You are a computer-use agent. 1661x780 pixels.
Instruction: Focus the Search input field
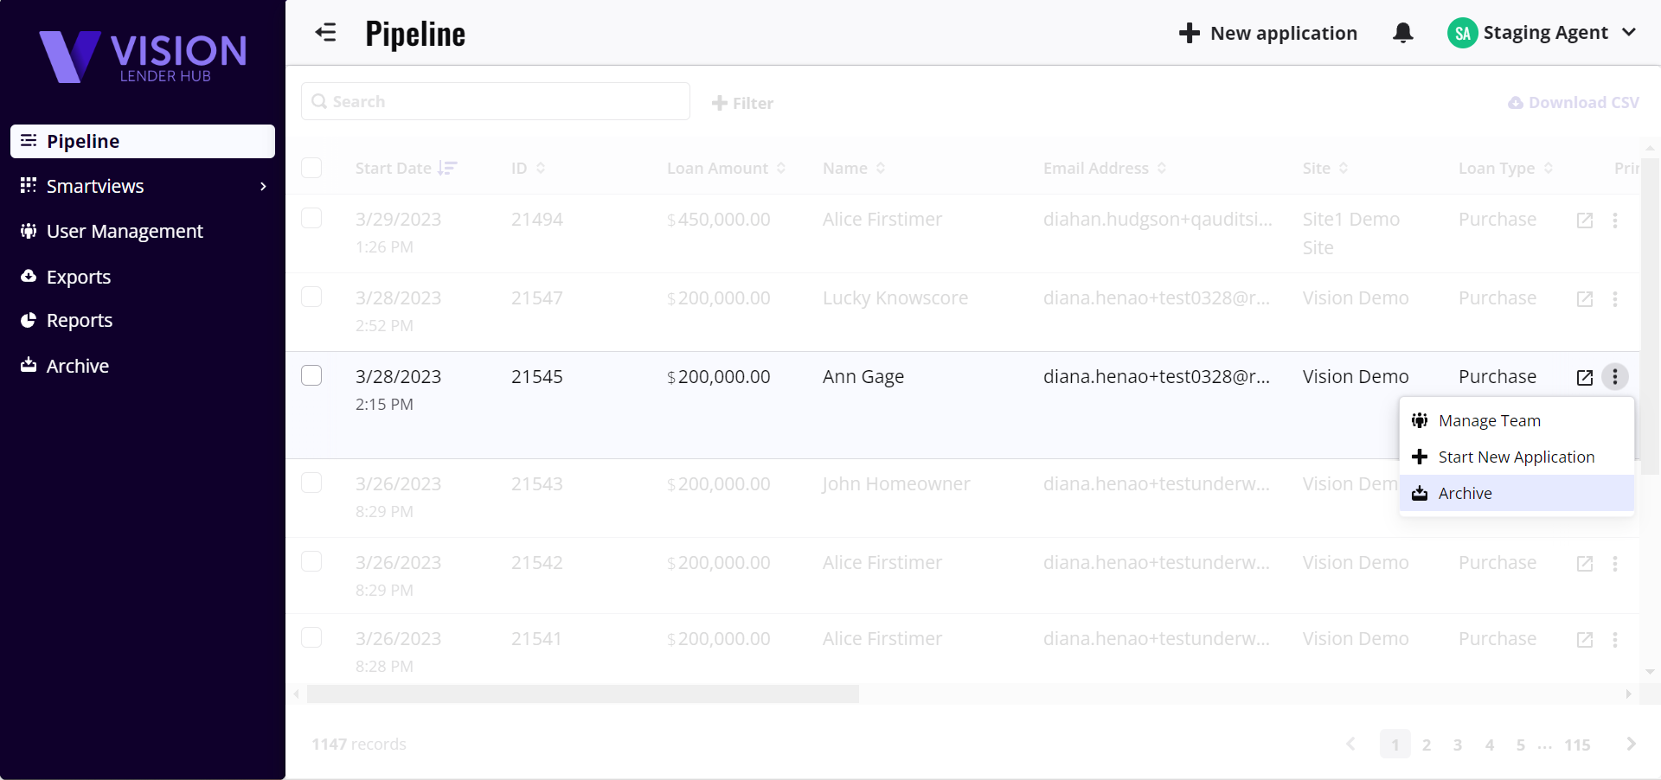click(496, 101)
